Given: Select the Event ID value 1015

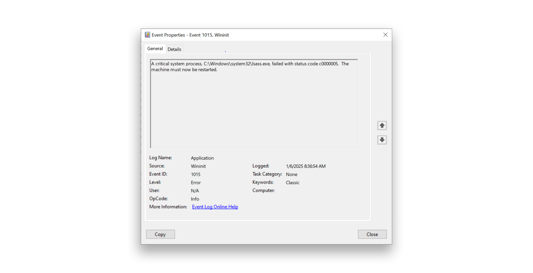Looking at the screenshot, I should click(195, 175).
